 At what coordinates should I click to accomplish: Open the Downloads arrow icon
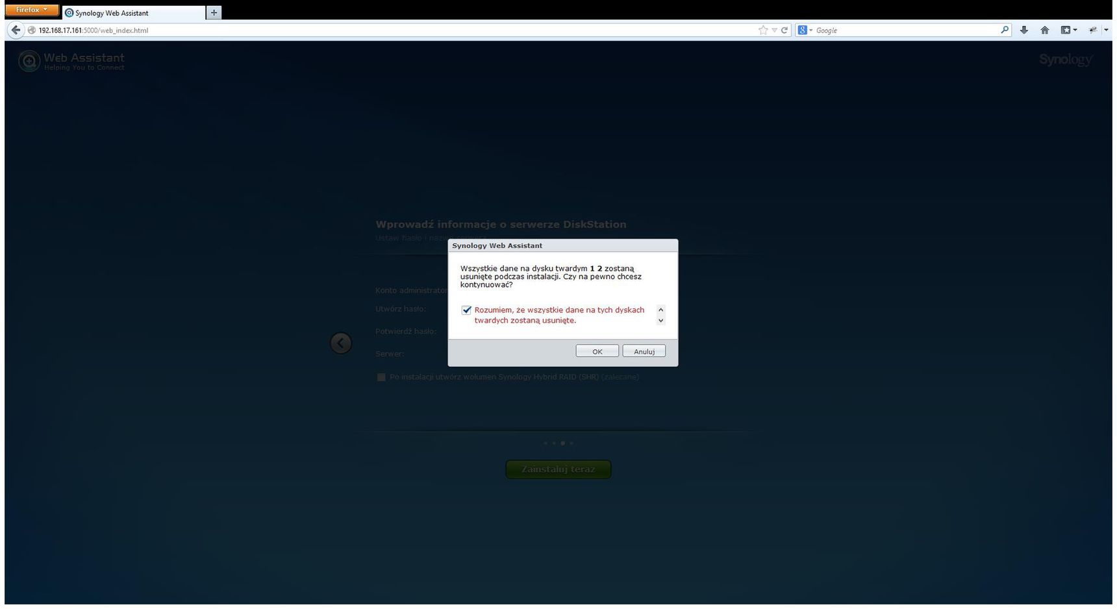tap(1024, 30)
